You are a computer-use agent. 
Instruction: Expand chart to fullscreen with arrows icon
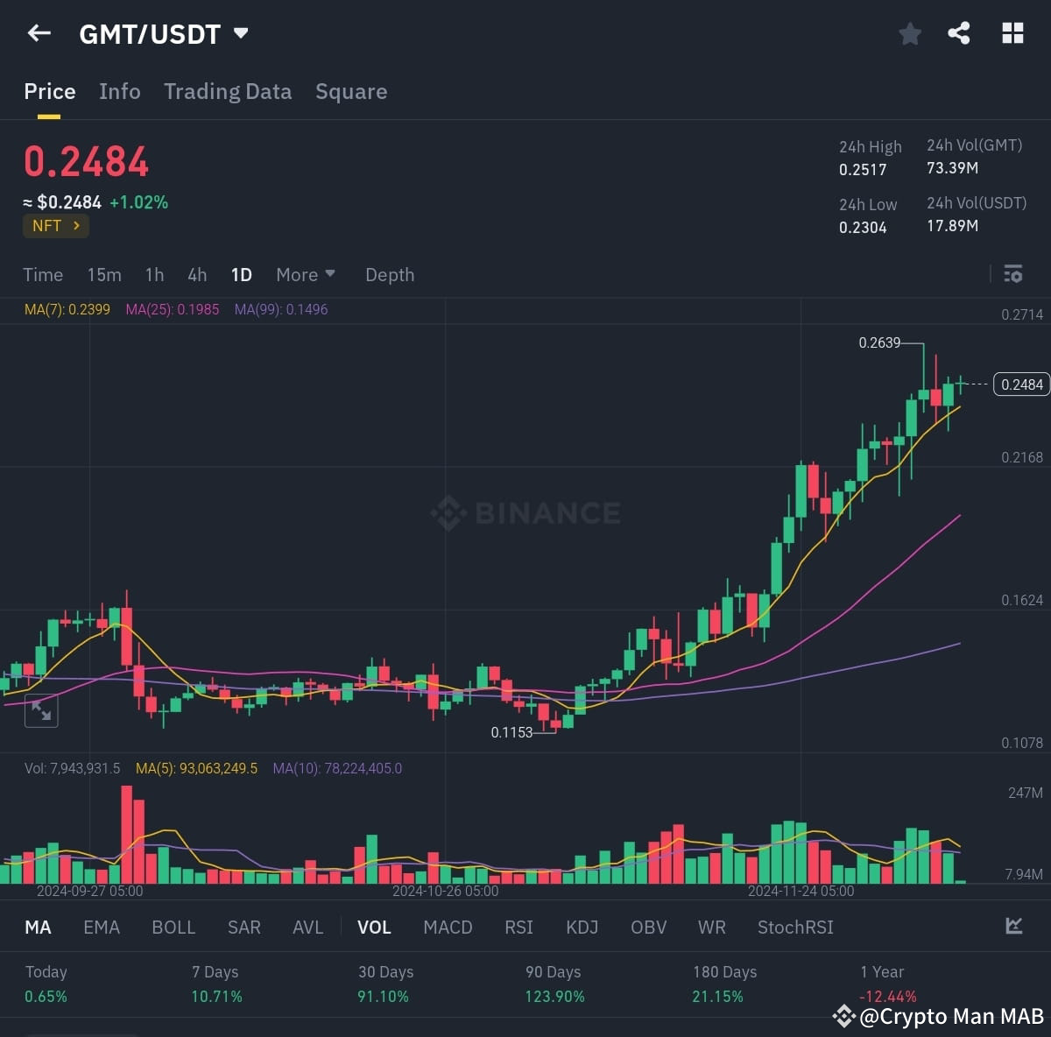41,710
